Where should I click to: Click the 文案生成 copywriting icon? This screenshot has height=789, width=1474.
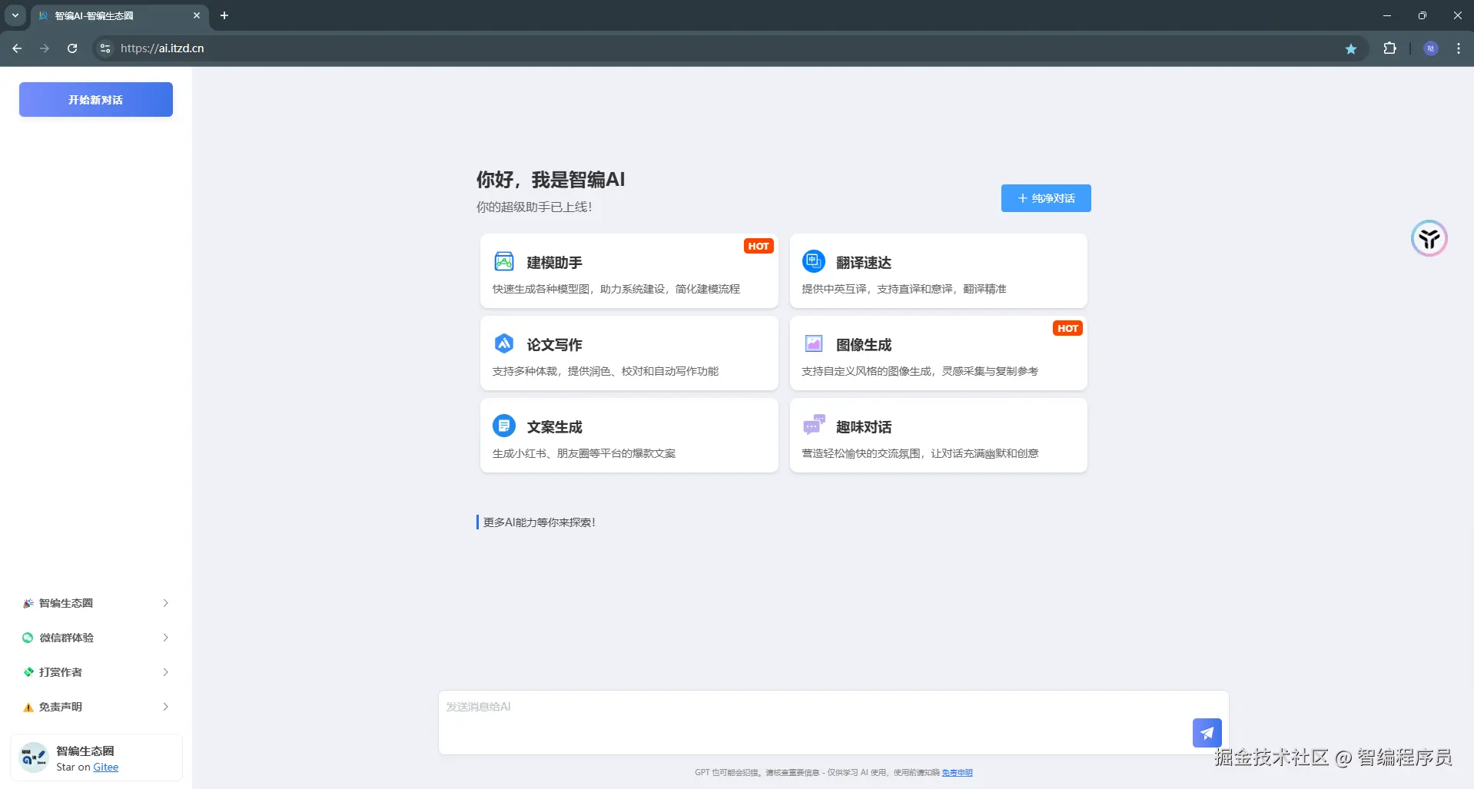[503, 426]
